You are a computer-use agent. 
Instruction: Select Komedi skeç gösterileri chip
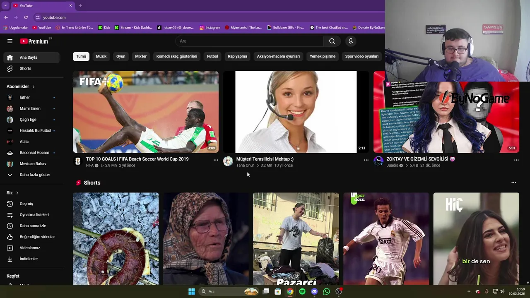(x=177, y=56)
